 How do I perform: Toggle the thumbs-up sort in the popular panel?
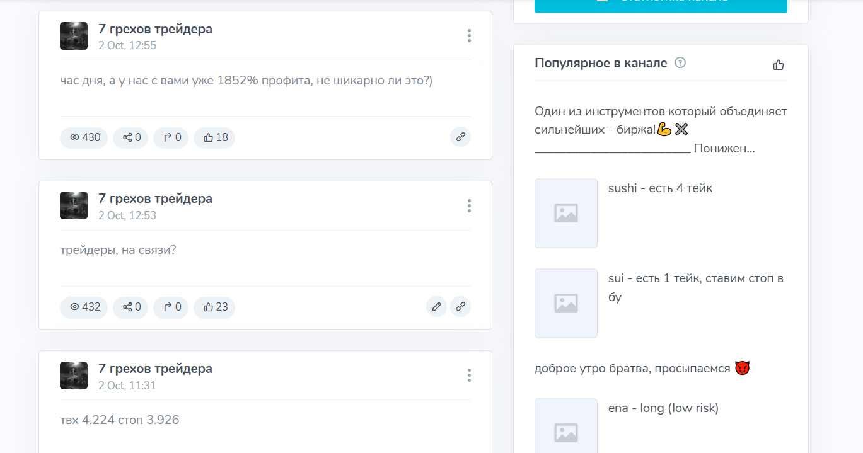click(779, 65)
